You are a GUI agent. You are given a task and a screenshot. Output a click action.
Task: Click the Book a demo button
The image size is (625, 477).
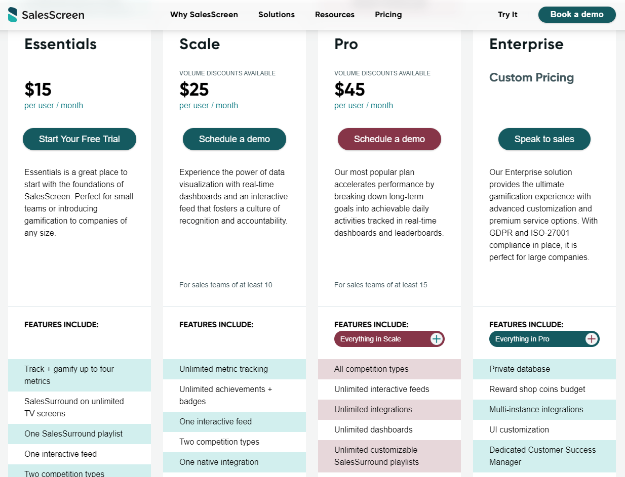tap(577, 15)
